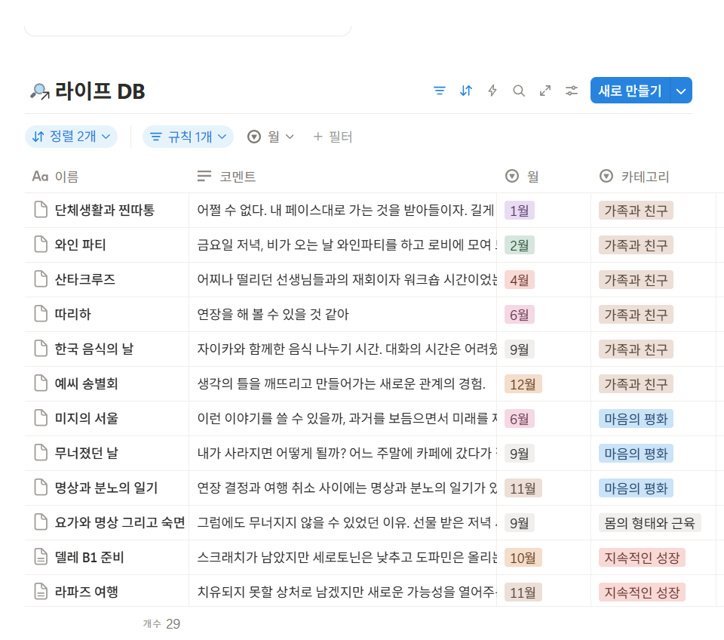Image resolution: width=724 pixels, height=640 pixels.
Task: Open automations via the lightning bolt icon
Action: [492, 91]
